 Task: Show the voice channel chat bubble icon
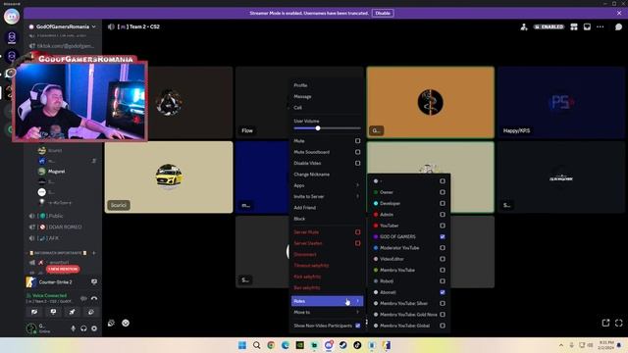pyautogui.click(x=618, y=26)
